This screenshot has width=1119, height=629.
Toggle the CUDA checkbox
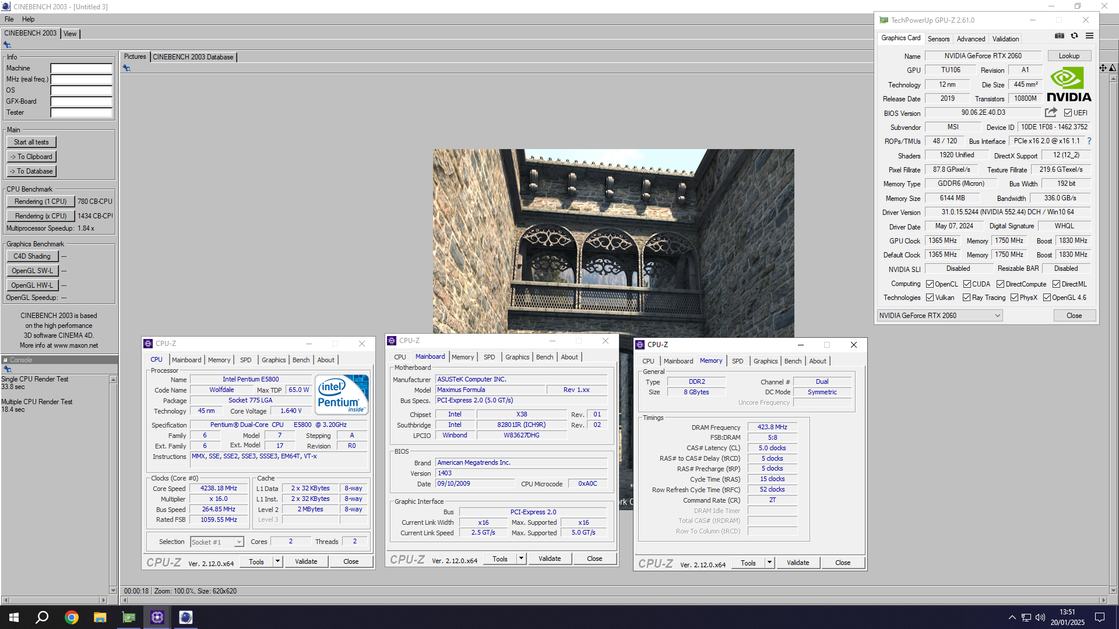[967, 284]
